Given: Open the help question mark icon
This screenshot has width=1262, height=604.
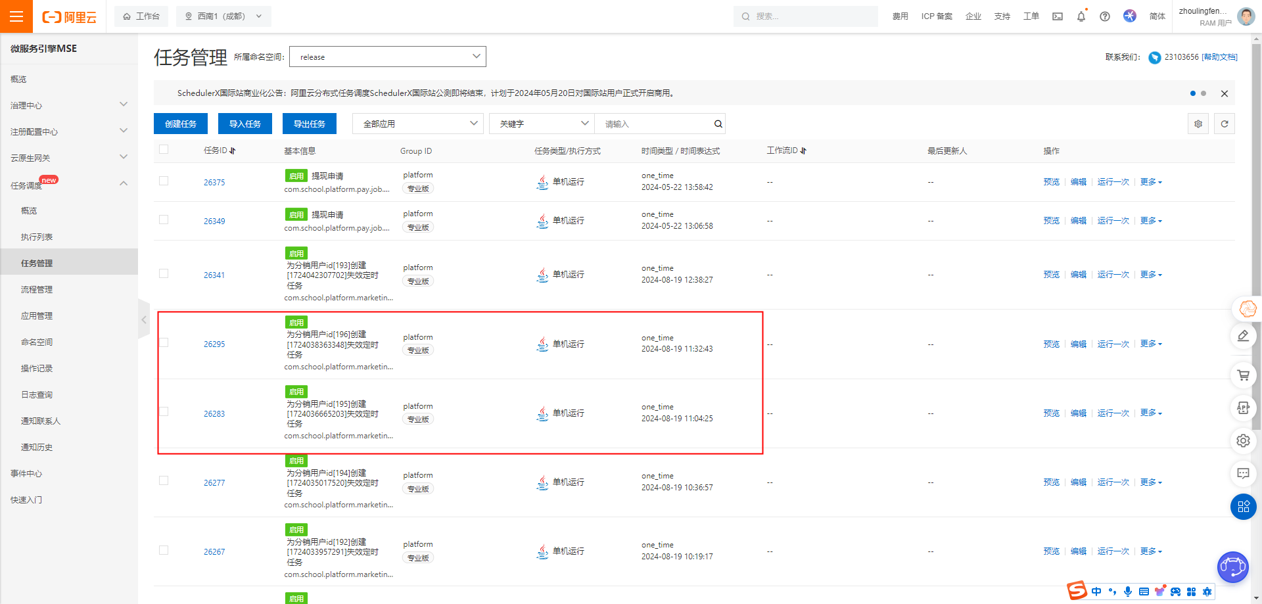Looking at the screenshot, I should click(x=1105, y=16).
